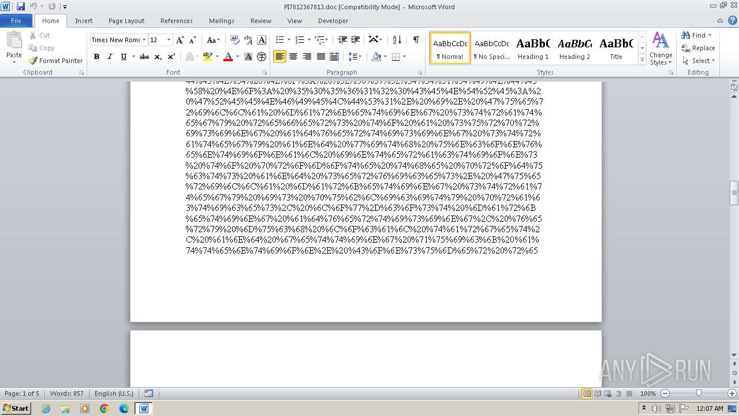Image resolution: width=739 pixels, height=416 pixels.
Task: Toggle Bold formatting
Action: click(96, 57)
